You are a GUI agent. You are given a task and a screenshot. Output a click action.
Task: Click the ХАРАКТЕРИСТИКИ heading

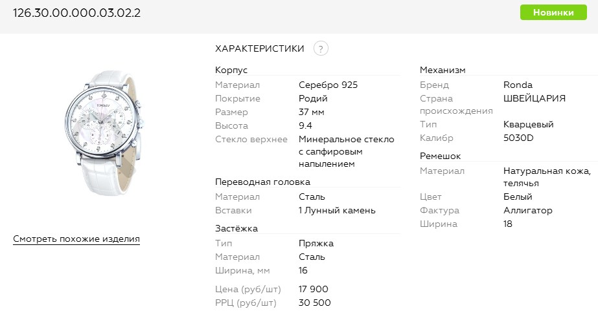[259, 48]
